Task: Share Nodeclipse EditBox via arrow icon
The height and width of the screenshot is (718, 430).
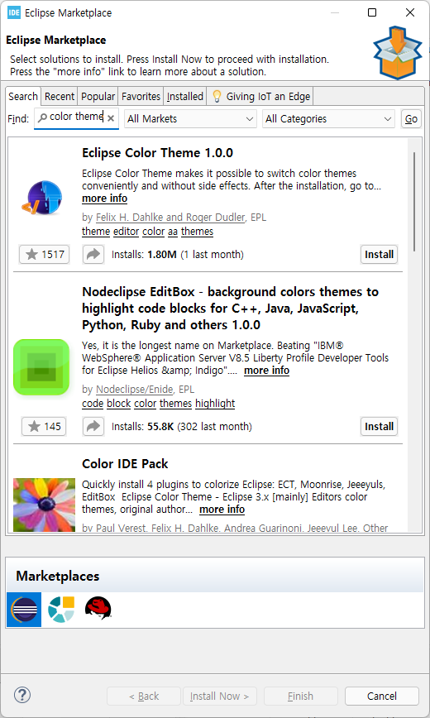Action: (x=93, y=427)
